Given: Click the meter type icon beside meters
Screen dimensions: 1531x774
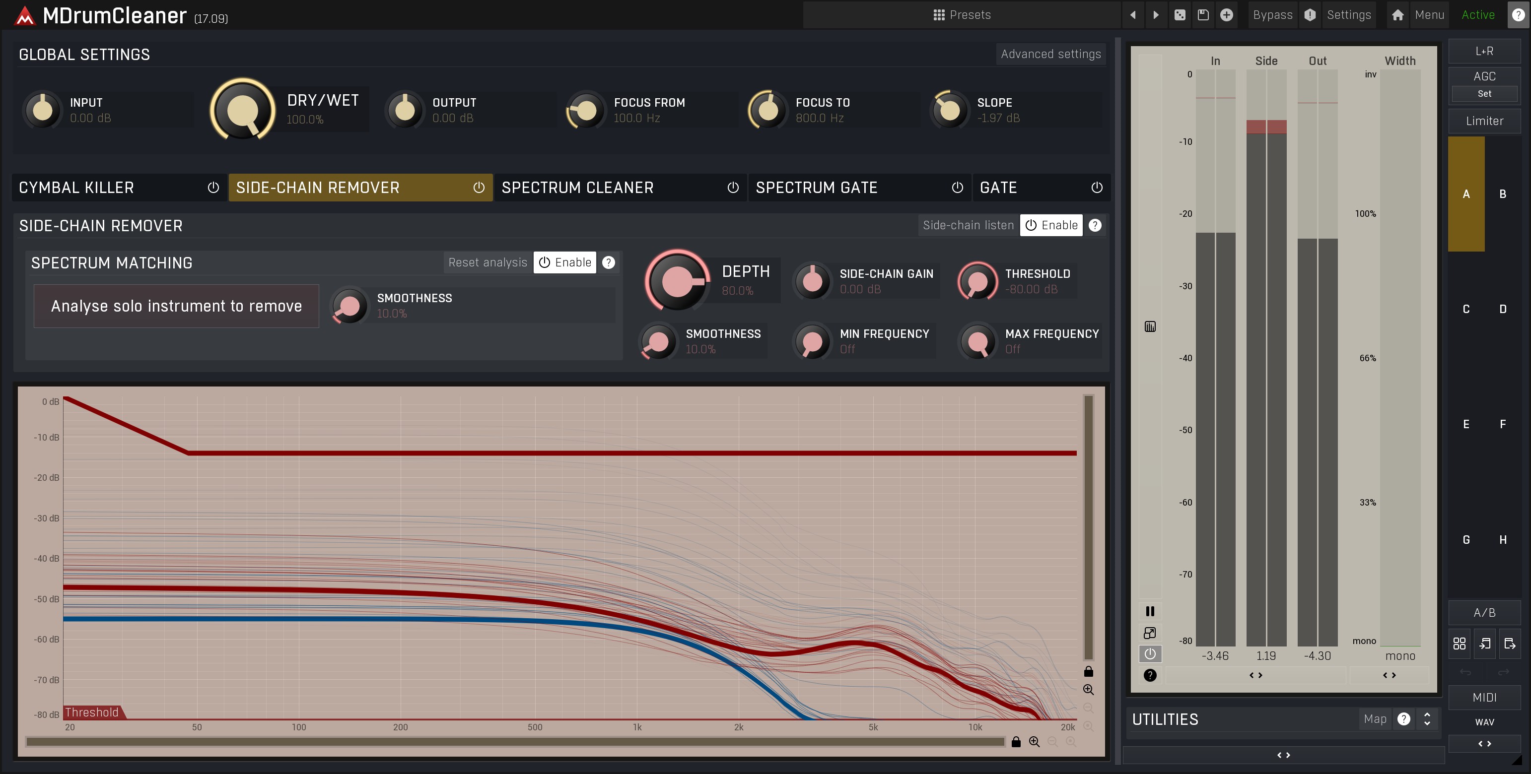Looking at the screenshot, I should point(1150,326).
